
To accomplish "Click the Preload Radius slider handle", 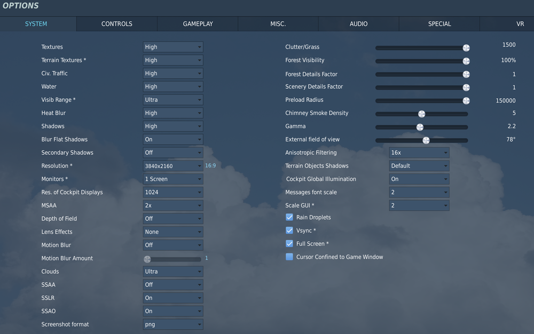I will click(x=466, y=101).
